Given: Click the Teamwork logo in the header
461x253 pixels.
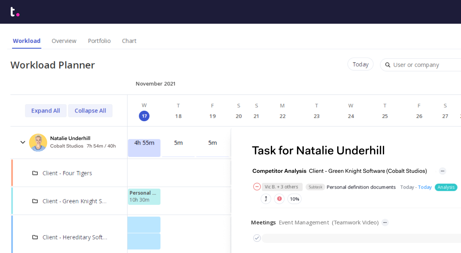Looking at the screenshot, I should click(x=15, y=12).
